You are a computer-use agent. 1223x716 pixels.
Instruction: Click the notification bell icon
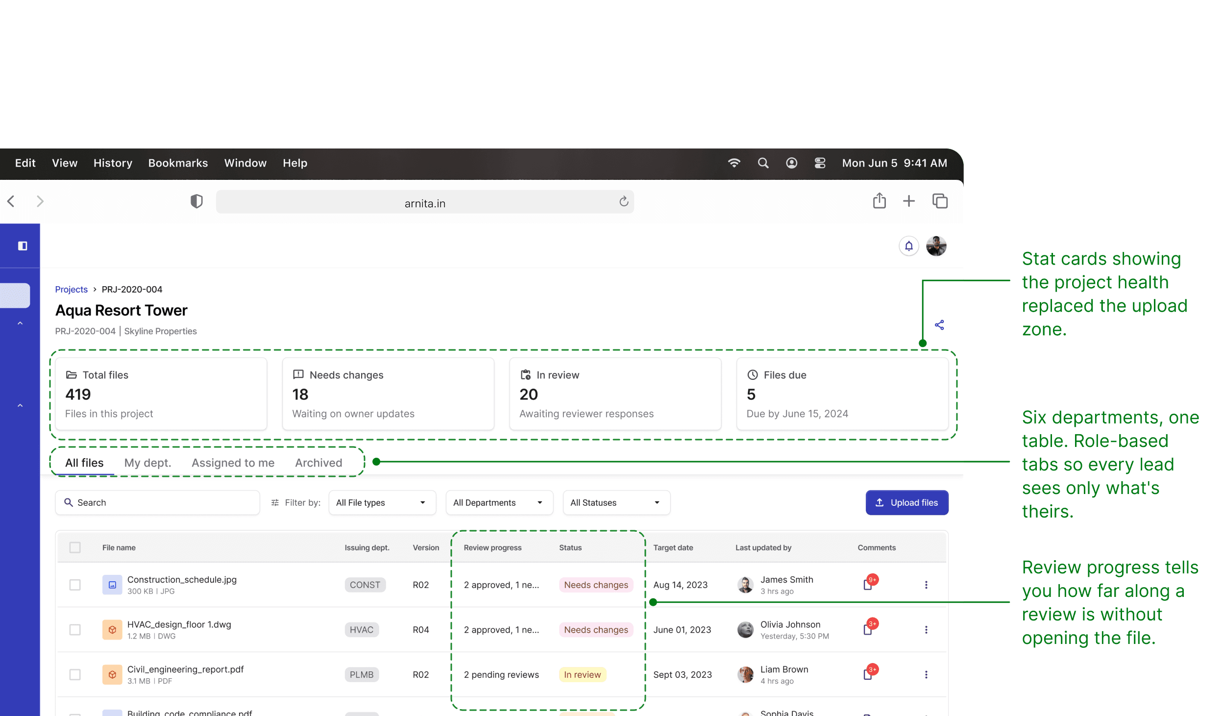tap(908, 246)
